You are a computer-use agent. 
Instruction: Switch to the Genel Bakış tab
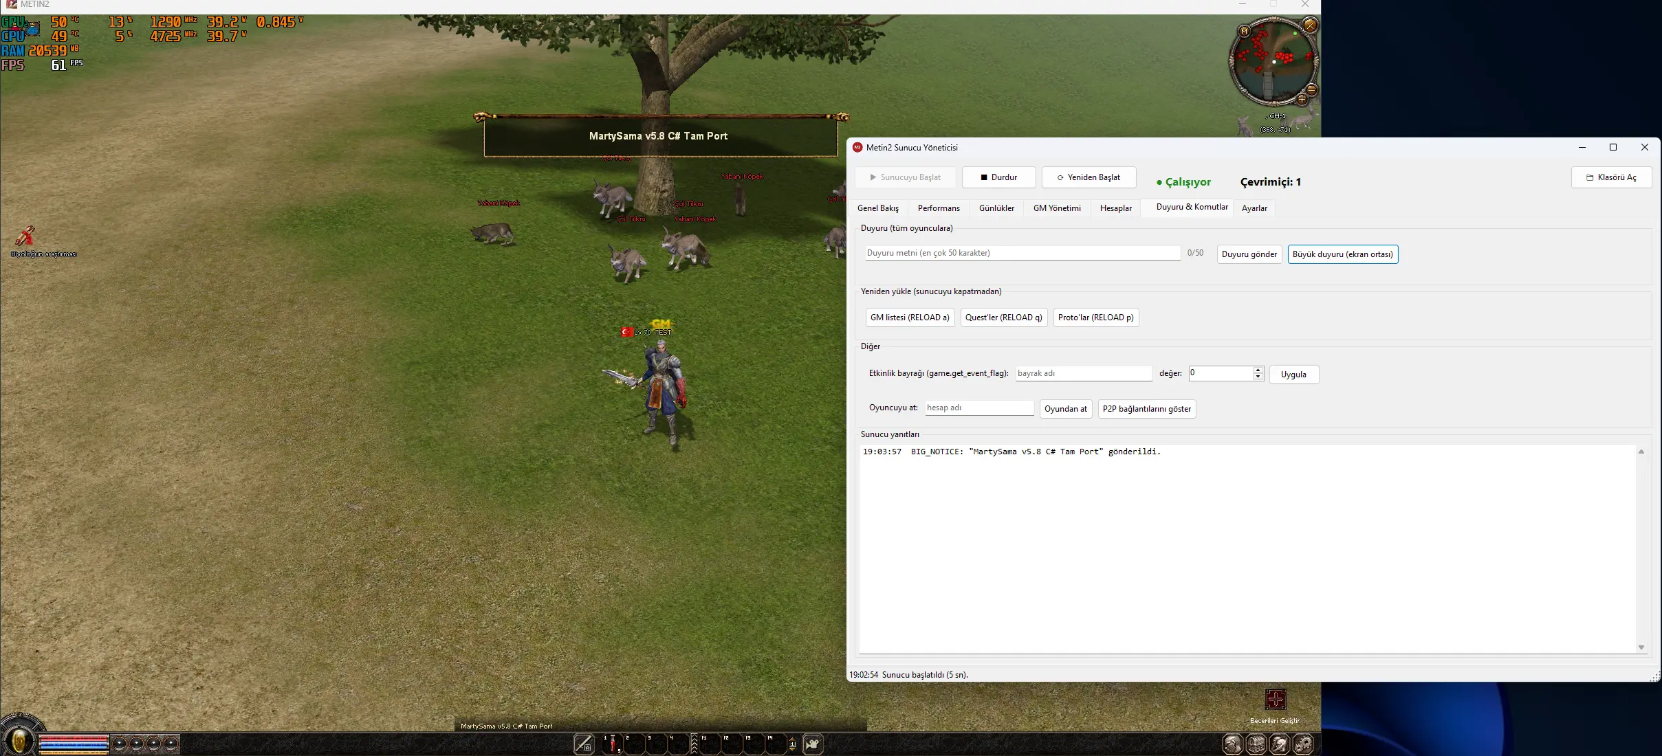click(878, 208)
